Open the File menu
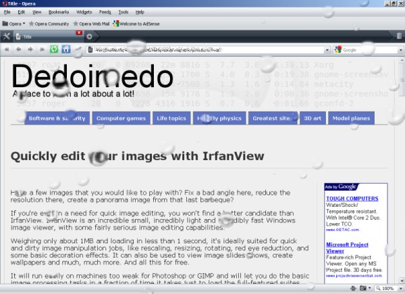 (x=7, y=12)
